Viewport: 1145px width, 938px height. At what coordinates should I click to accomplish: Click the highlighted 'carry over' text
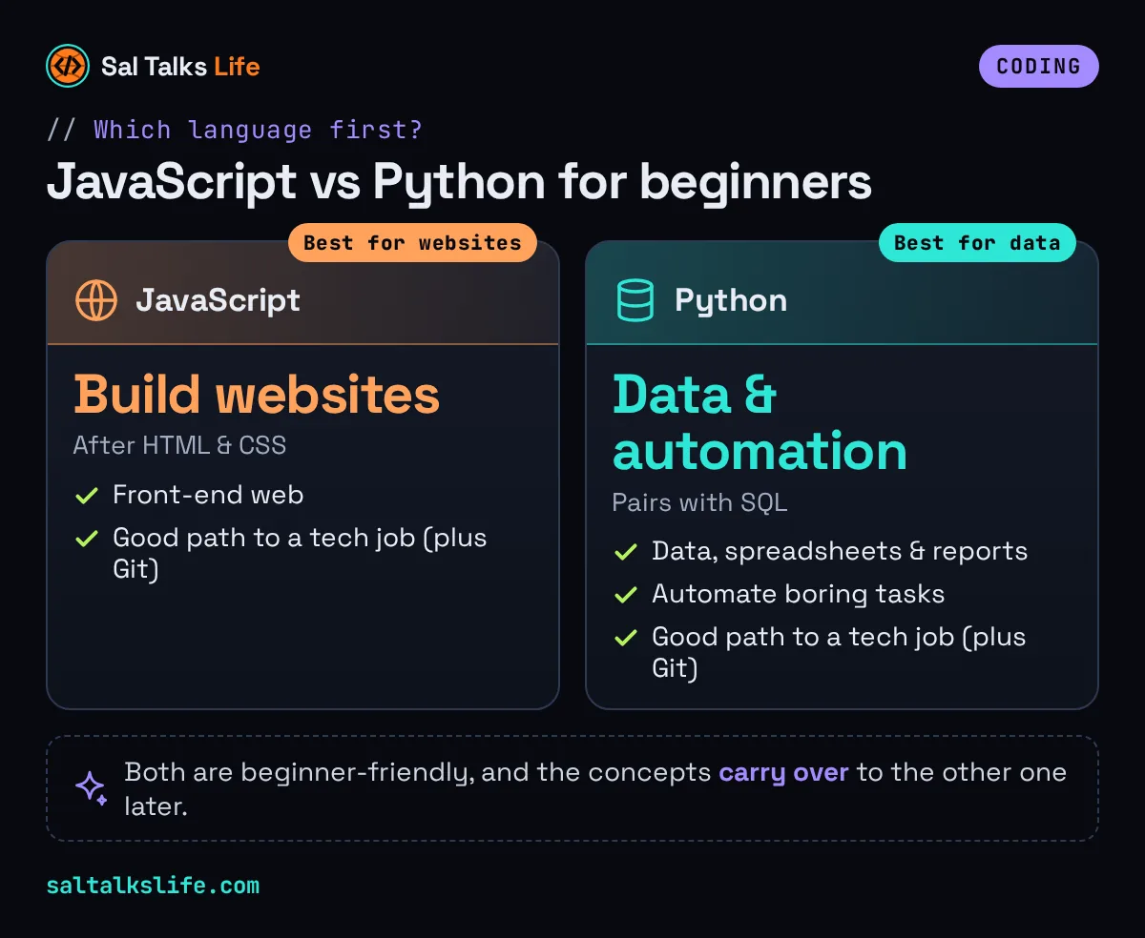783,772
